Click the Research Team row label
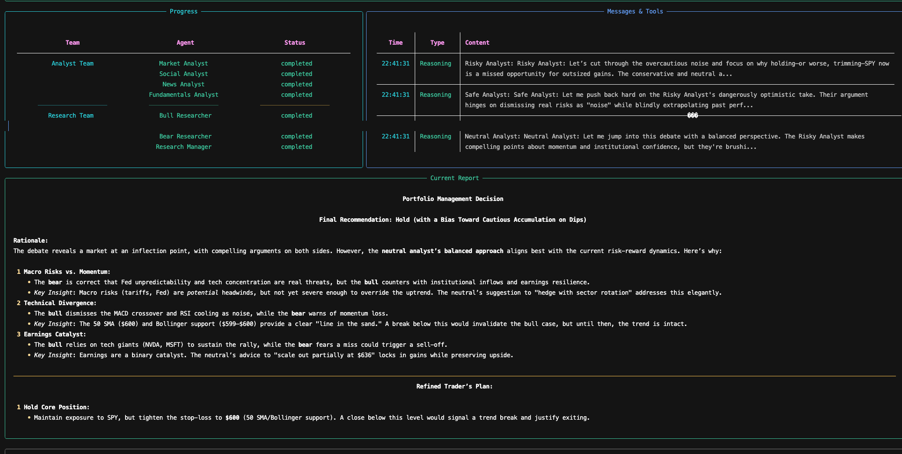902x454 pixels. pos(71,115)
